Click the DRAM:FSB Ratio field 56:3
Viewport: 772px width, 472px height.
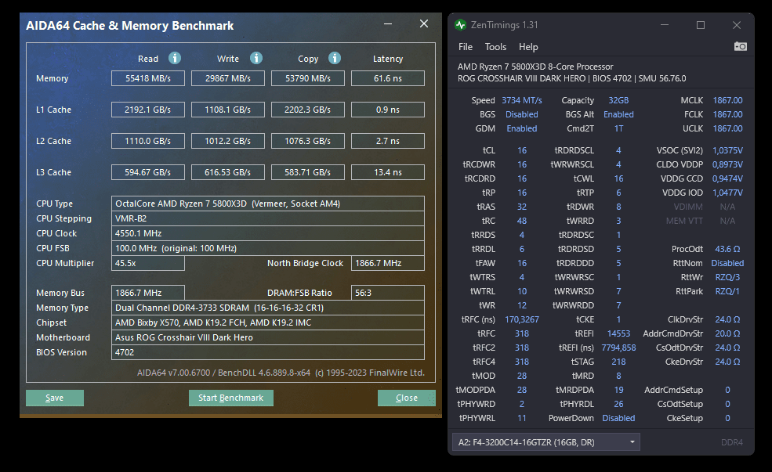click(388, 293)
